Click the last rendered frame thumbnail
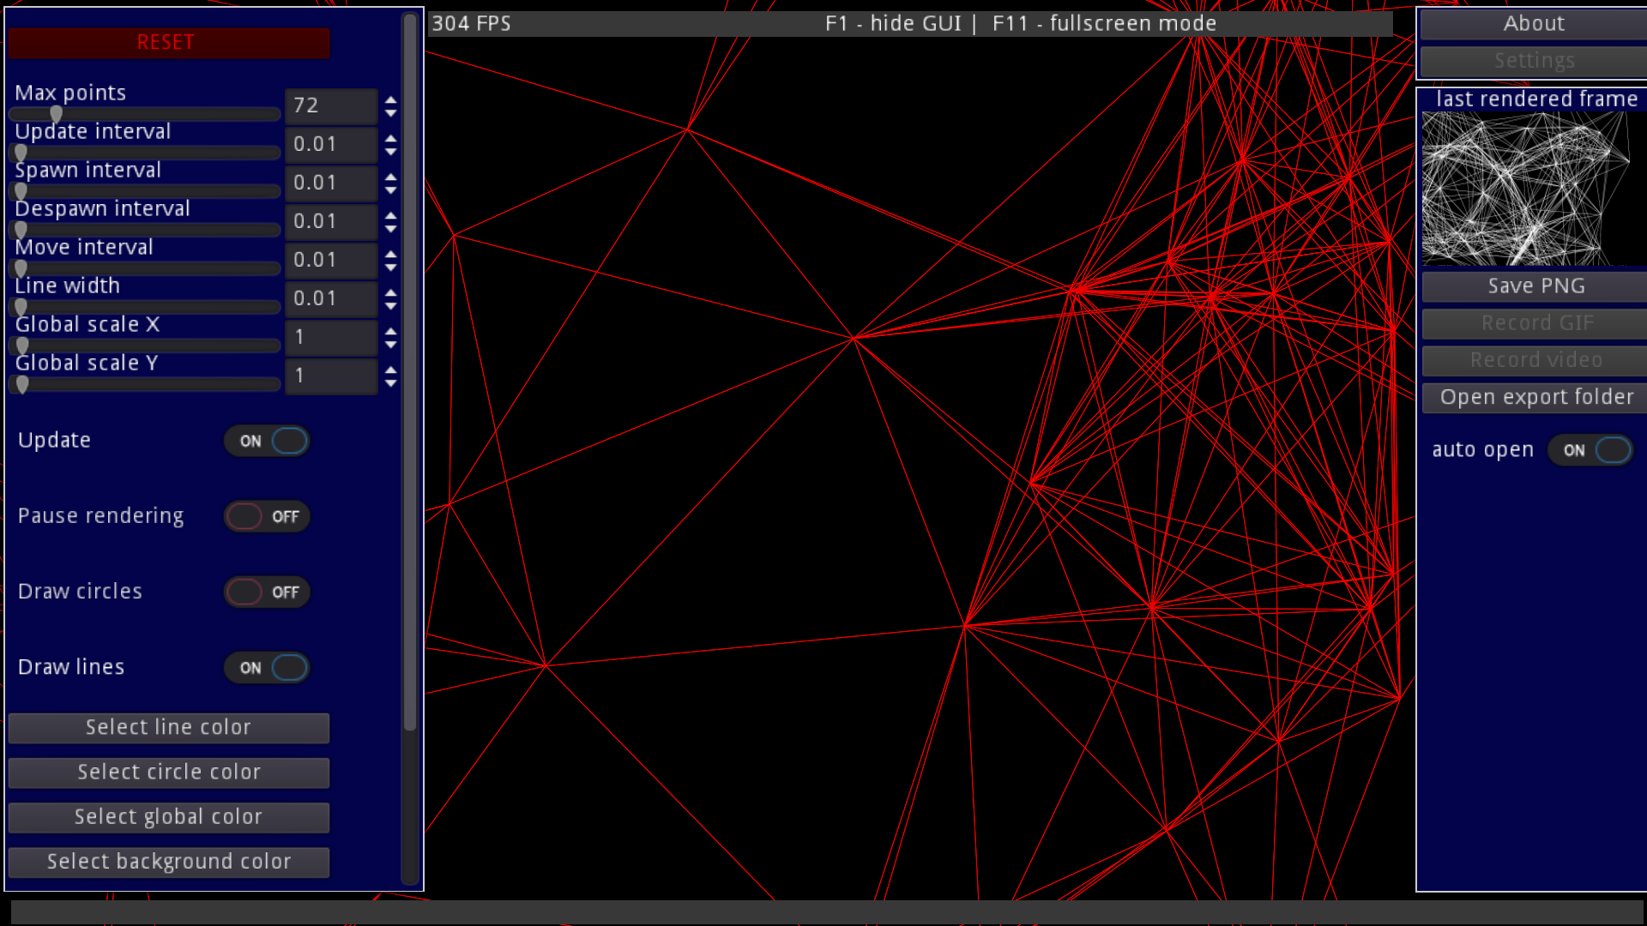 pyautogui.click(x=1525, y=189)
